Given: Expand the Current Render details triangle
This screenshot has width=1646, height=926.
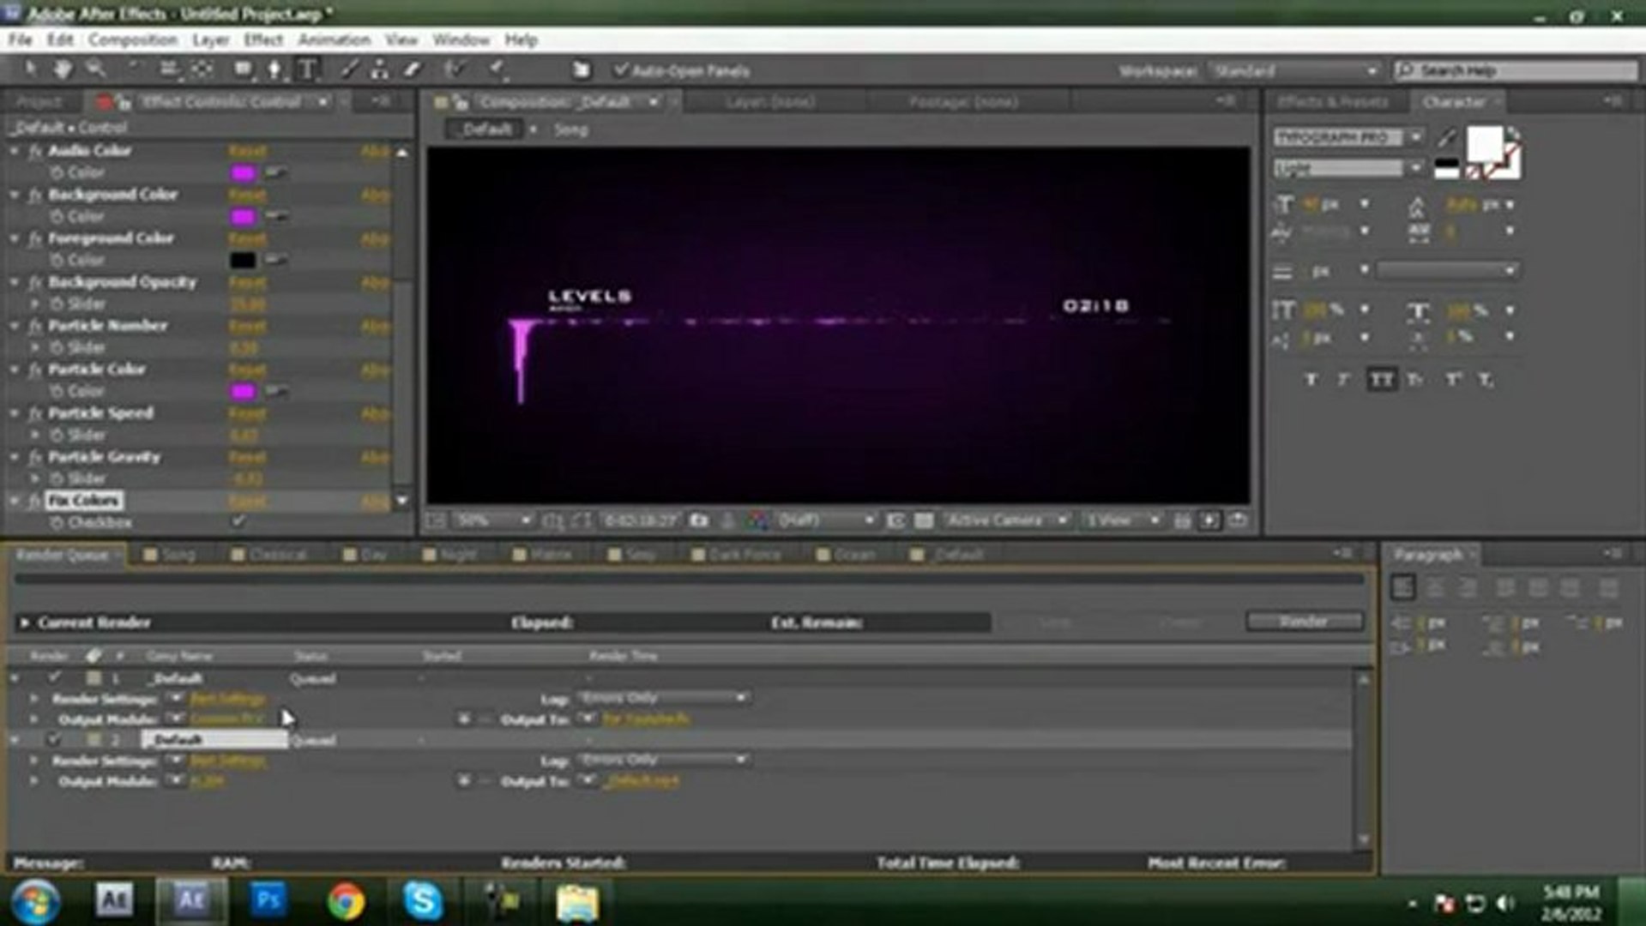Looking at the screenshot, I should tap(24, 622).
